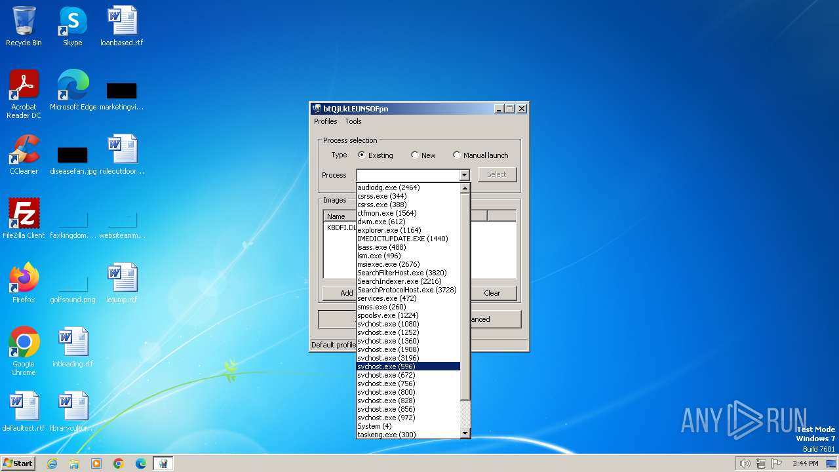839x472 pixels.
Task: Choose spoolsv.exe (1224) from the list
Action: (408, 315)
